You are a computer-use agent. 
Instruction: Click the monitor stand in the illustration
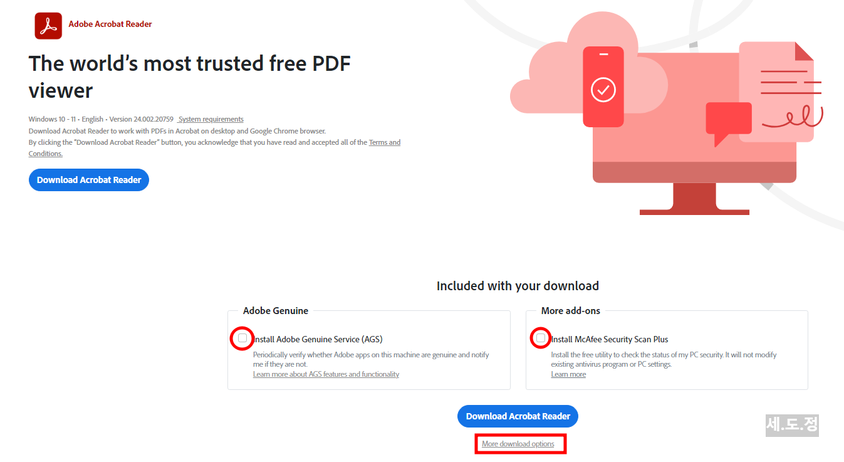pyautogui.click(x=694, y=199)
